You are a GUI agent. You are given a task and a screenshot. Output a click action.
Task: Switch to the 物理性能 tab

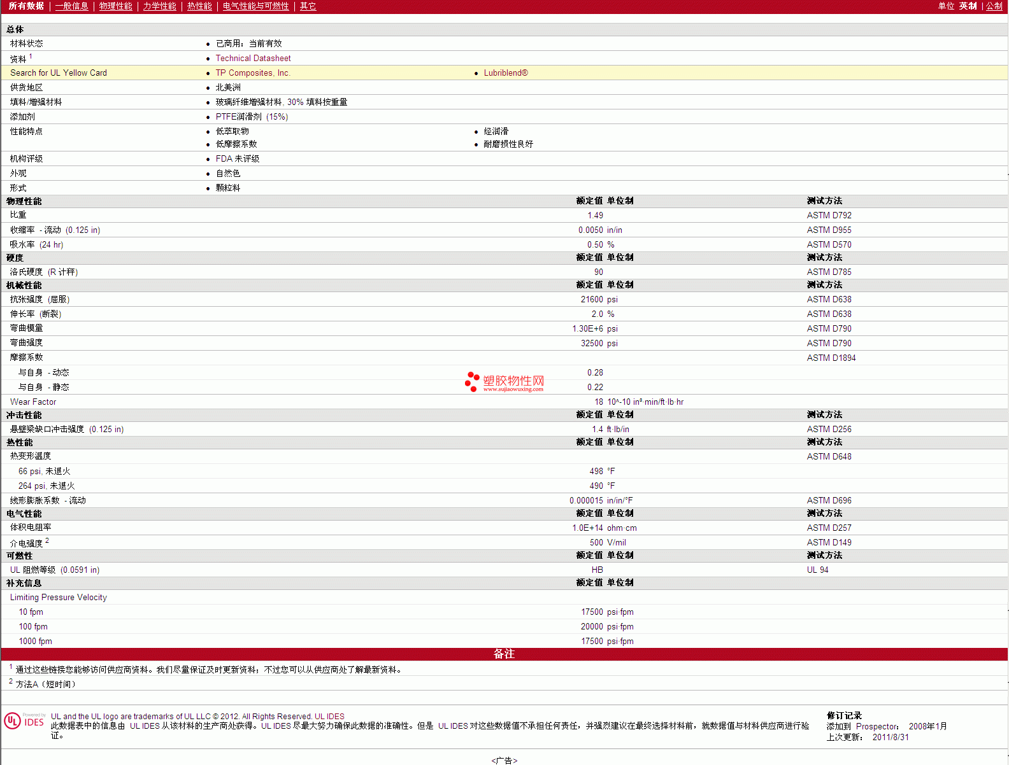coord(115,6)
